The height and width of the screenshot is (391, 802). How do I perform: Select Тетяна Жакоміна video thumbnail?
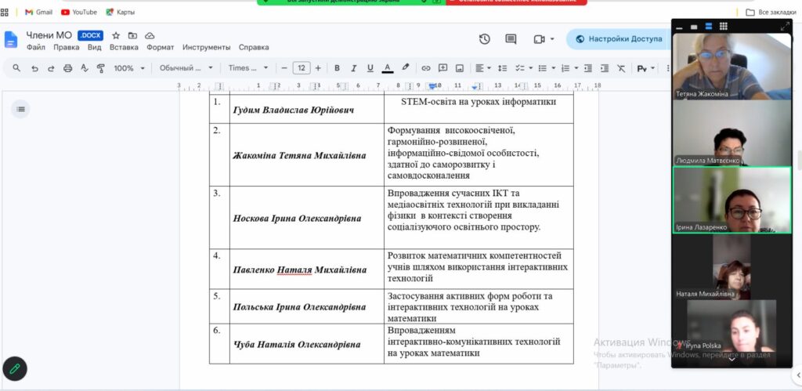click(732, 66)
